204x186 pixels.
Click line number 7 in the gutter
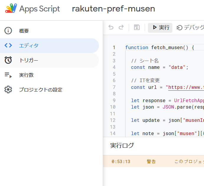114,87
